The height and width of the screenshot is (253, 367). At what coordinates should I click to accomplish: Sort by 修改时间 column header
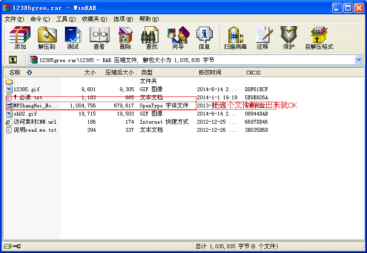tap(218, 73)
